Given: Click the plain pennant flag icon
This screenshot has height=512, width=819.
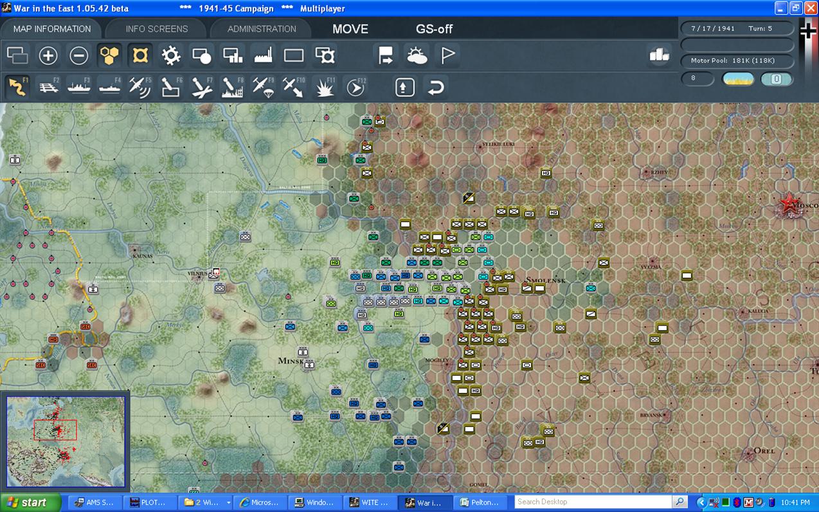Looking at the screenshot, I should [447, 55].
